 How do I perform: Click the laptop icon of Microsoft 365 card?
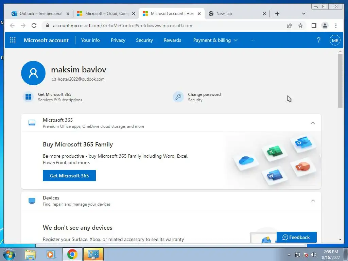pyautogui.click(x=32, y=123)
